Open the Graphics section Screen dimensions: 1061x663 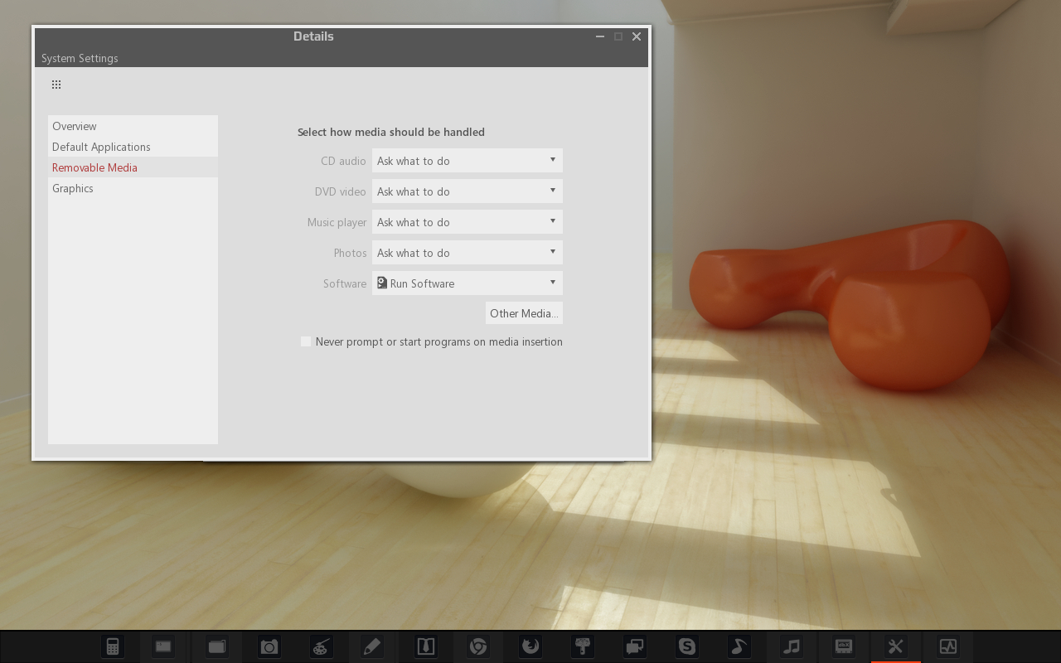click(133, 188)
